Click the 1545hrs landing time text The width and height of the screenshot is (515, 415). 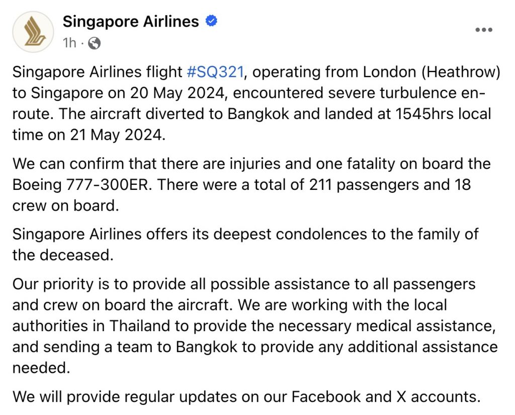point(425,114)
